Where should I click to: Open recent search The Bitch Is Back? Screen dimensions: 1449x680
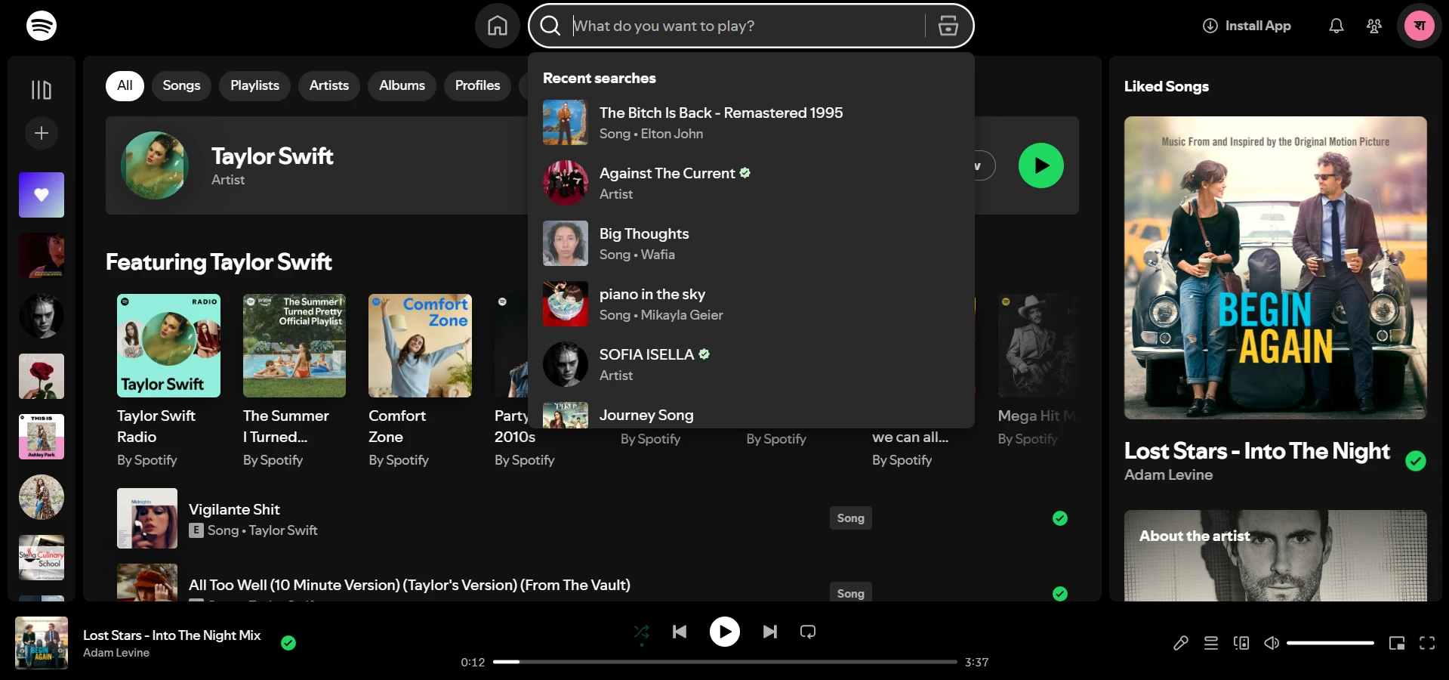point(751,122)
